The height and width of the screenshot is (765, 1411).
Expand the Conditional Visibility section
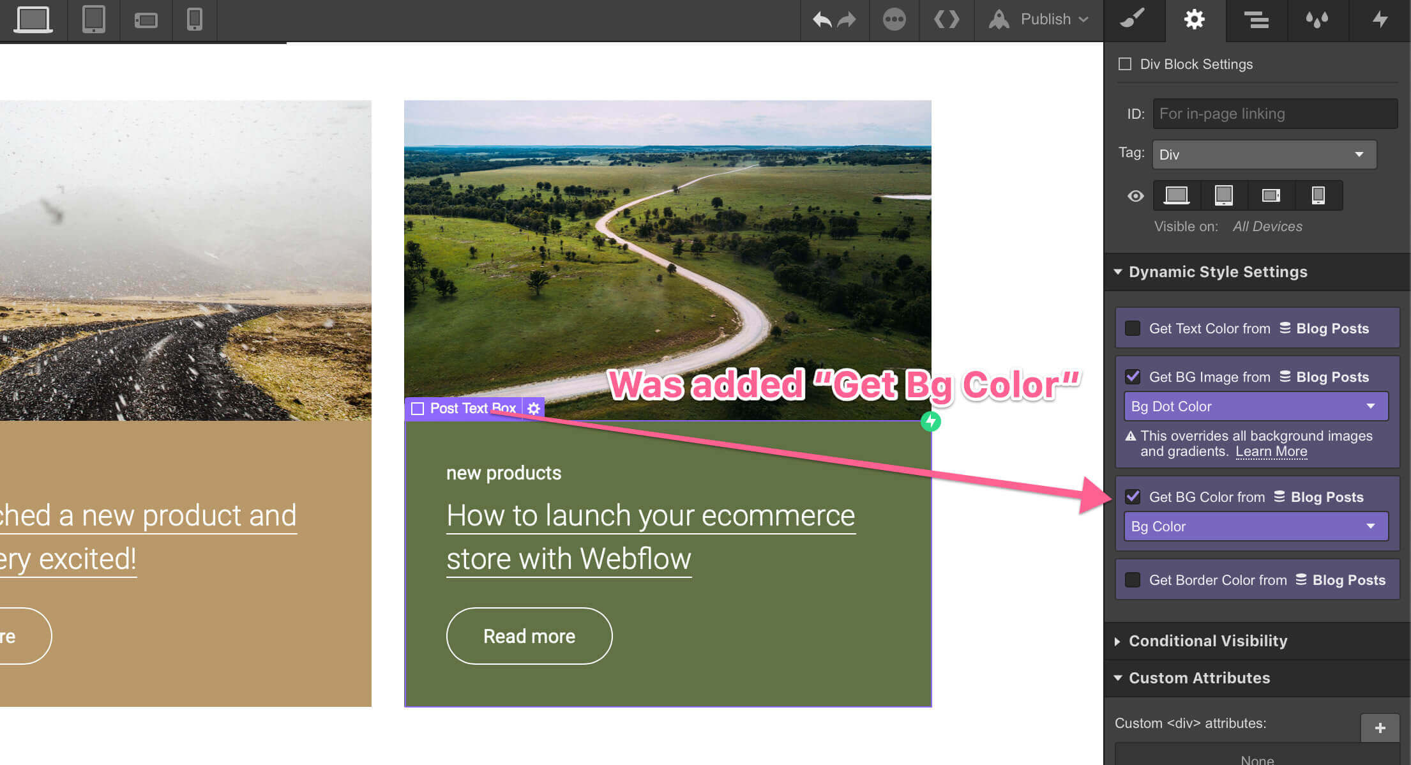[1207, 641]
